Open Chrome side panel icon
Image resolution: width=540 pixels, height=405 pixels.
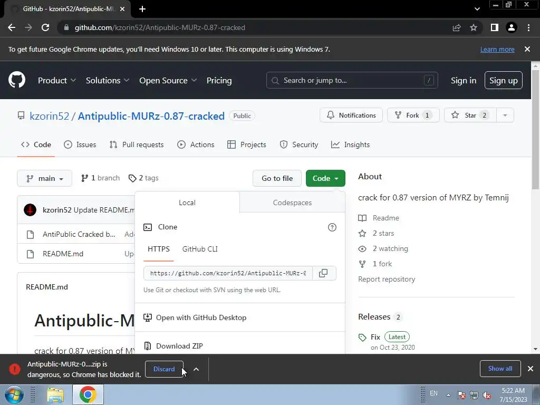pos(495,27)
